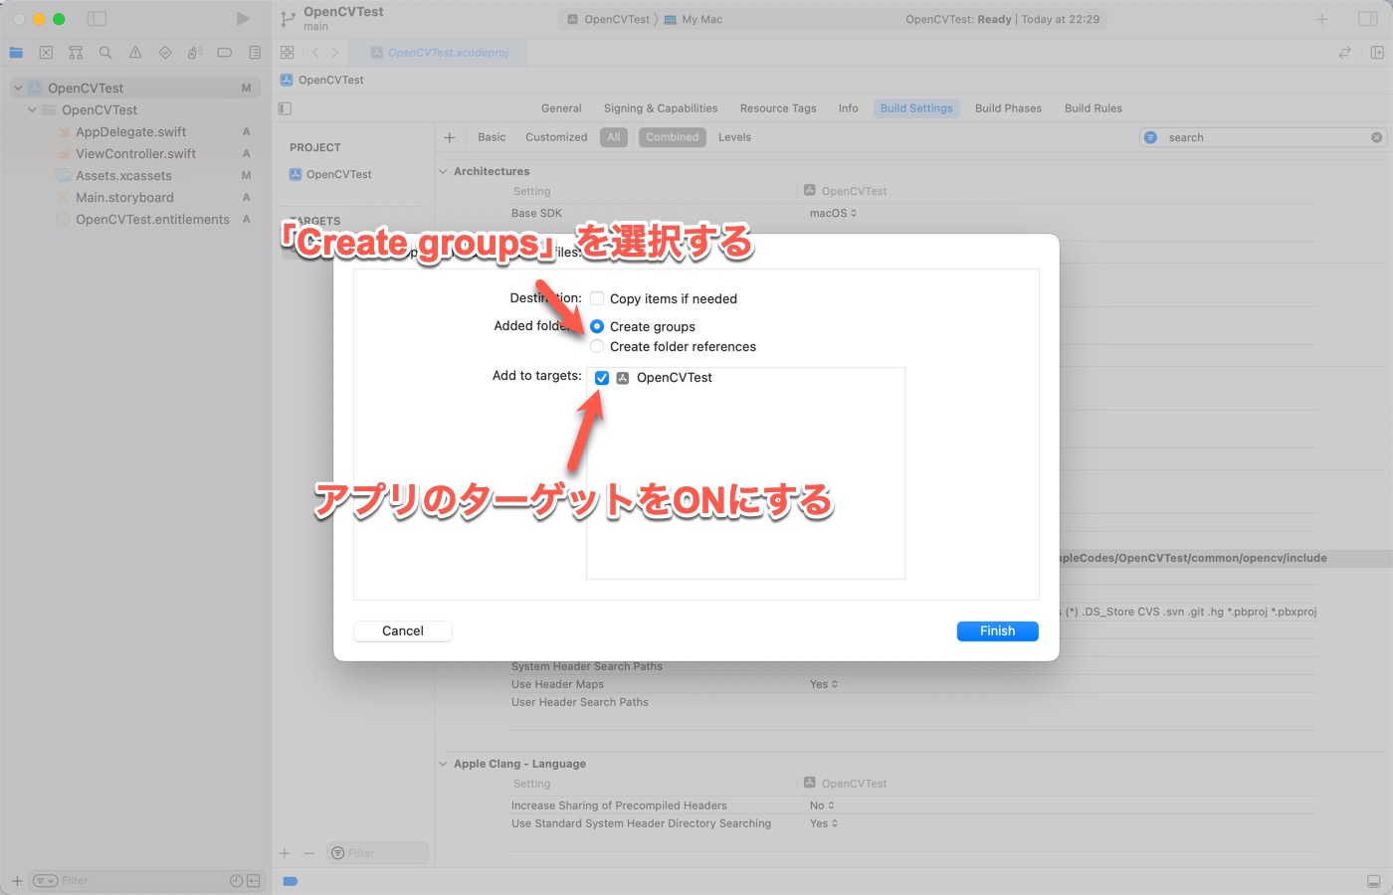Switch to the All settings filter

pyautogui.click(x=614, y=137)
